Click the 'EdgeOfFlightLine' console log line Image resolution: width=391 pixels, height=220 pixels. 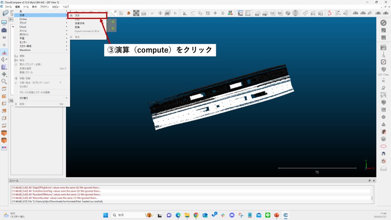[56, 187]
